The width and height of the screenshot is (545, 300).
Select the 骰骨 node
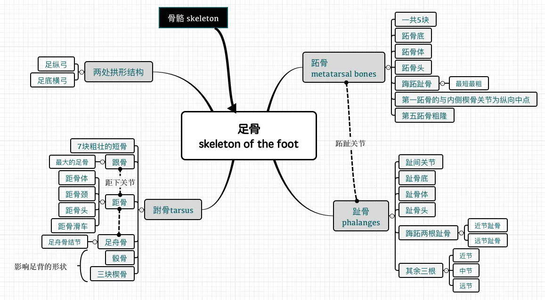(x=120, y=258)
